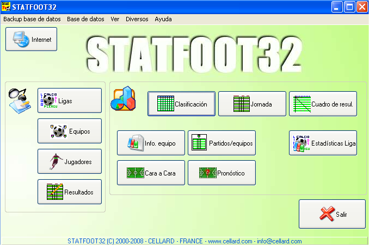Click the STATFOOT32 title bar app icon
This screenshot has height=245, width=369.
pyautogui.click(x=6, y=7)
